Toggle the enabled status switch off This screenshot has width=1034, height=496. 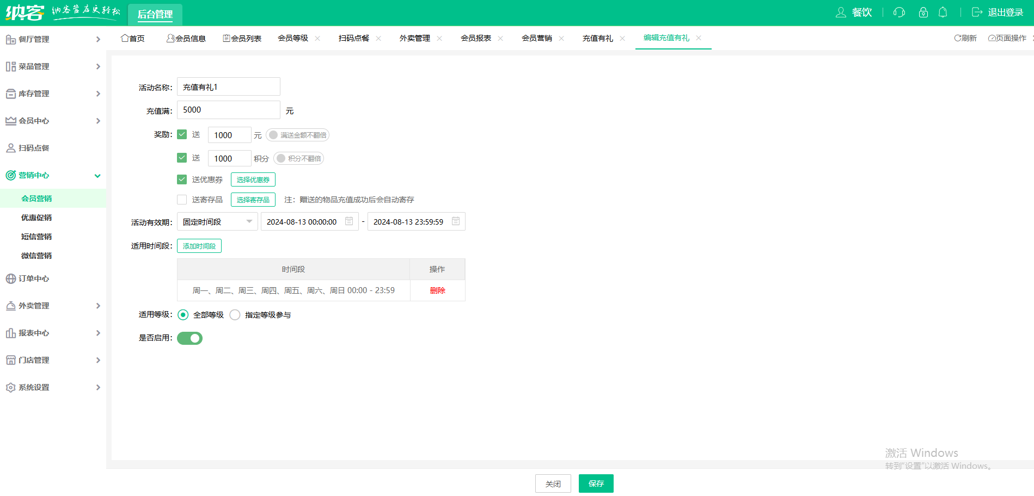pyautogui.click(x=189, y=338)
